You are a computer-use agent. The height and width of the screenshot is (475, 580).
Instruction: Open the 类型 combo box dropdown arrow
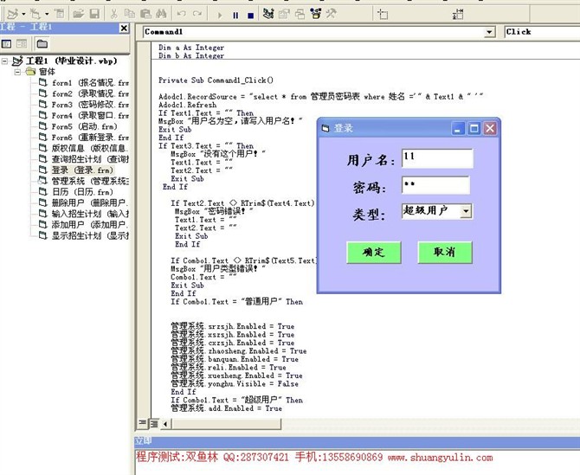click(x=466, y=211)
